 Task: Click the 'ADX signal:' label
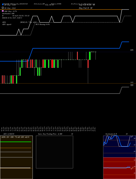7,24
